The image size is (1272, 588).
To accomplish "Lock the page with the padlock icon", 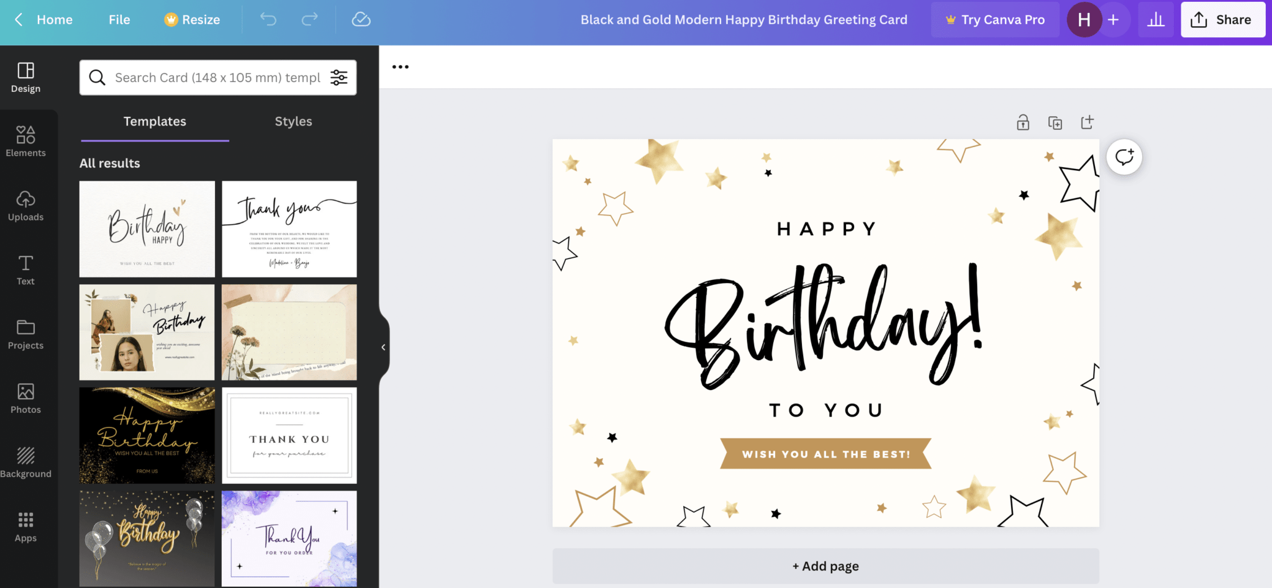I will [1023, 122].
